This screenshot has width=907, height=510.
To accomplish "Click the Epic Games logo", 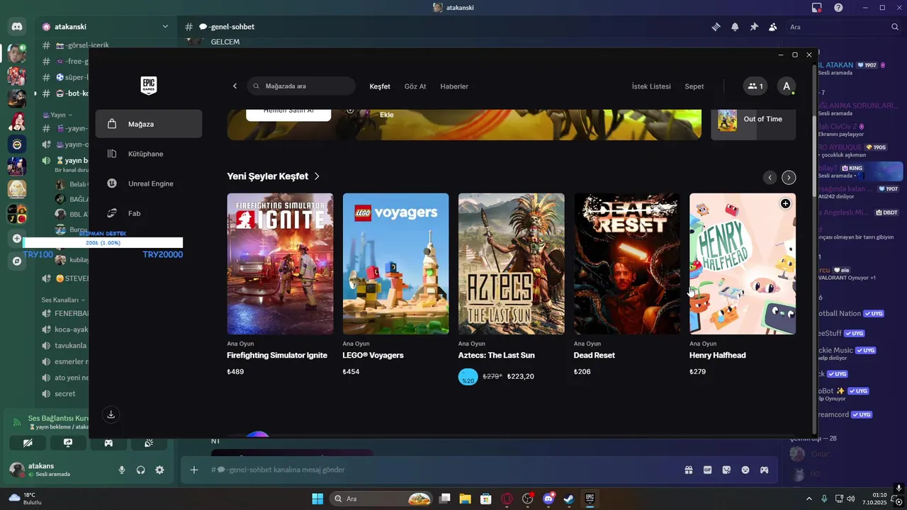I will (149, 86).
